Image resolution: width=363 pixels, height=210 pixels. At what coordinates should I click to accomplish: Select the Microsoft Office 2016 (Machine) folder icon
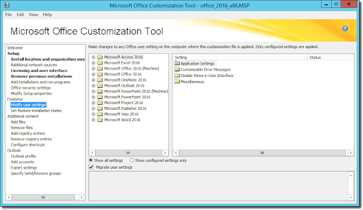pyautogui.click(x=100, y=68)
